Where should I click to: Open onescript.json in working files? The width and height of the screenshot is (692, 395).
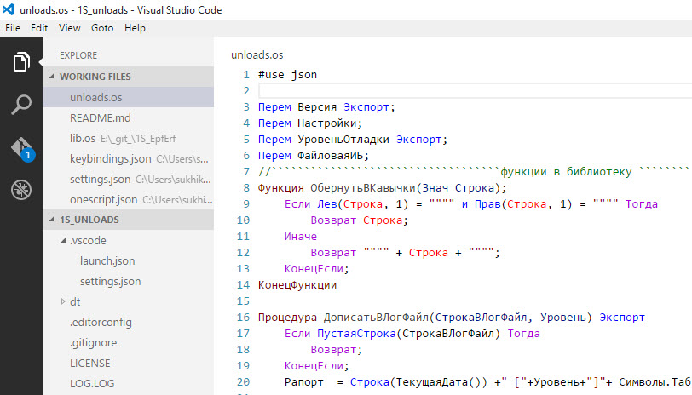click(129, 199)
